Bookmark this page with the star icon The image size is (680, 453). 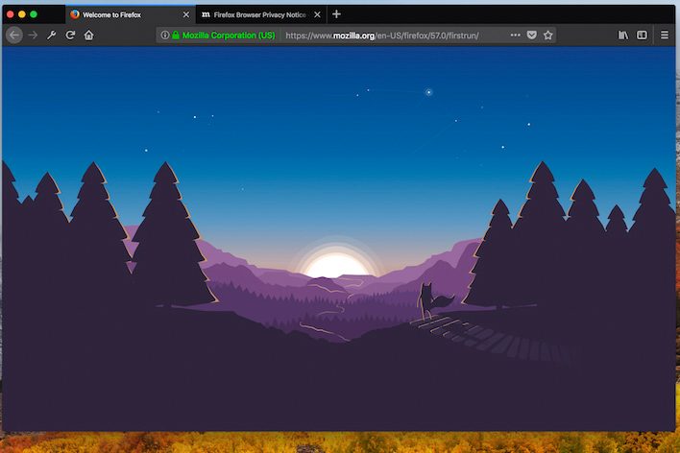pyautogui.click(x=548, y=36)
